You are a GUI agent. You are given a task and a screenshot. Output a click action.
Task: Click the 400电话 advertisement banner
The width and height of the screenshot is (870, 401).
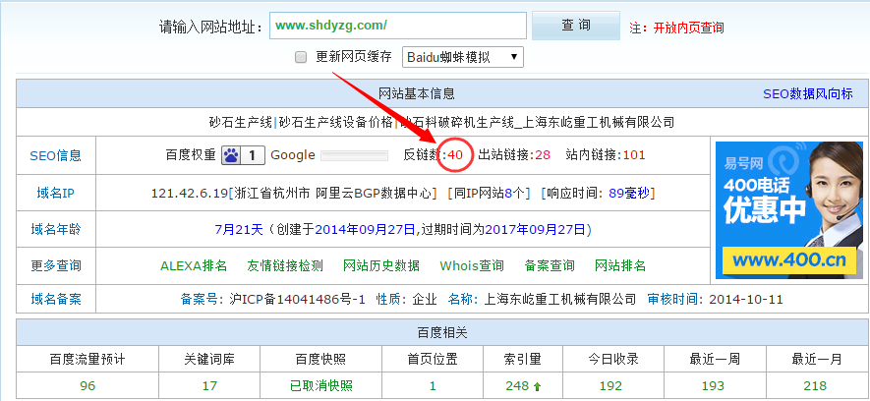pyautogui.click(x=789, y=209)
